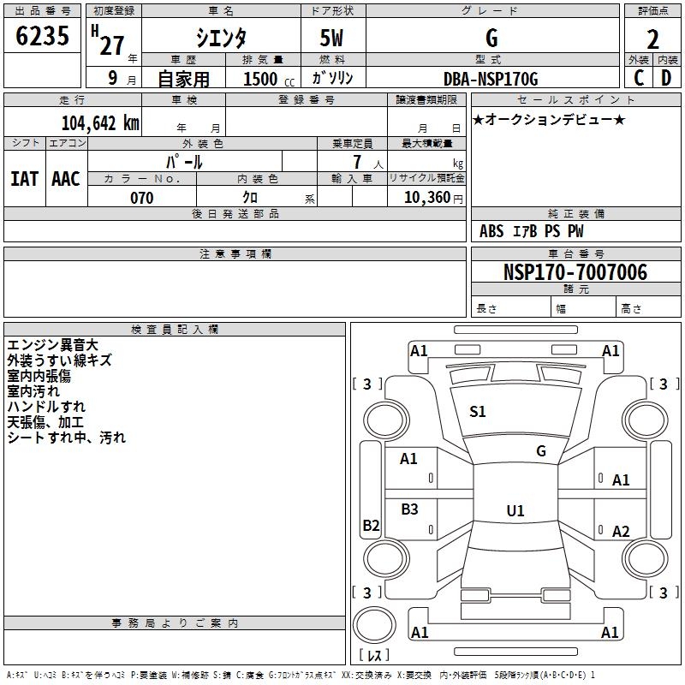Click the B2 mark on left sill

point(371,525)
